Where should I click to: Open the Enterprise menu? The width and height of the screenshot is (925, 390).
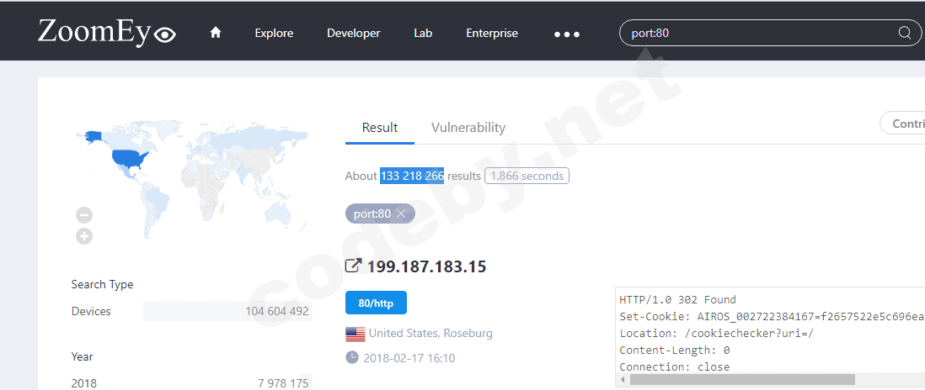(x=492, y=34)
